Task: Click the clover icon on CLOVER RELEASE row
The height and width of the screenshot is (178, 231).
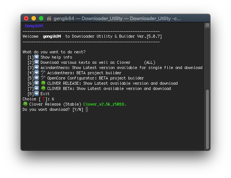Action: (43, 83)
